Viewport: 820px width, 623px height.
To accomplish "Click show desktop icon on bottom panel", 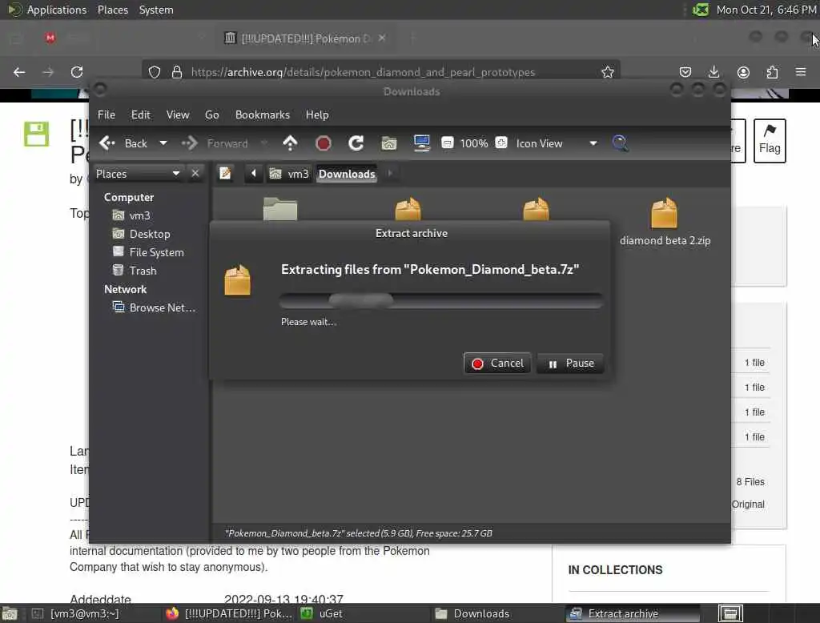I will (x=10, y=613).
